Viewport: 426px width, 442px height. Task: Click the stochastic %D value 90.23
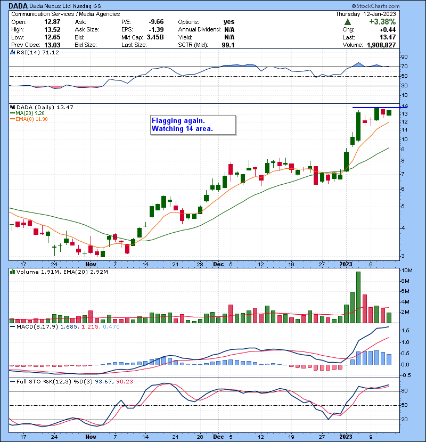pos(125,382)
